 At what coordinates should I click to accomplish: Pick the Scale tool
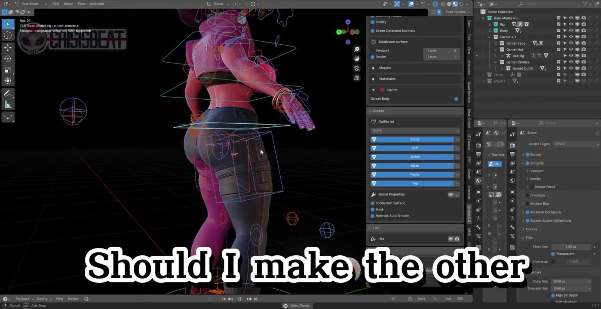coord(8,70)
